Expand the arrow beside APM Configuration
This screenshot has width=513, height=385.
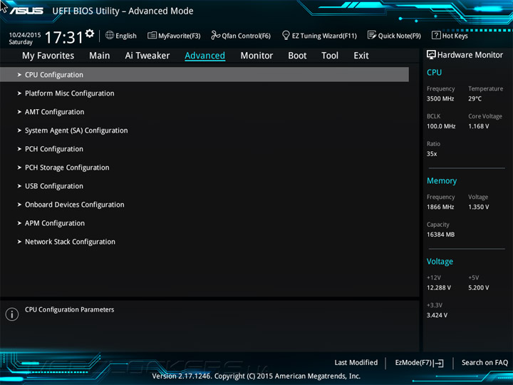pos(19,223)
